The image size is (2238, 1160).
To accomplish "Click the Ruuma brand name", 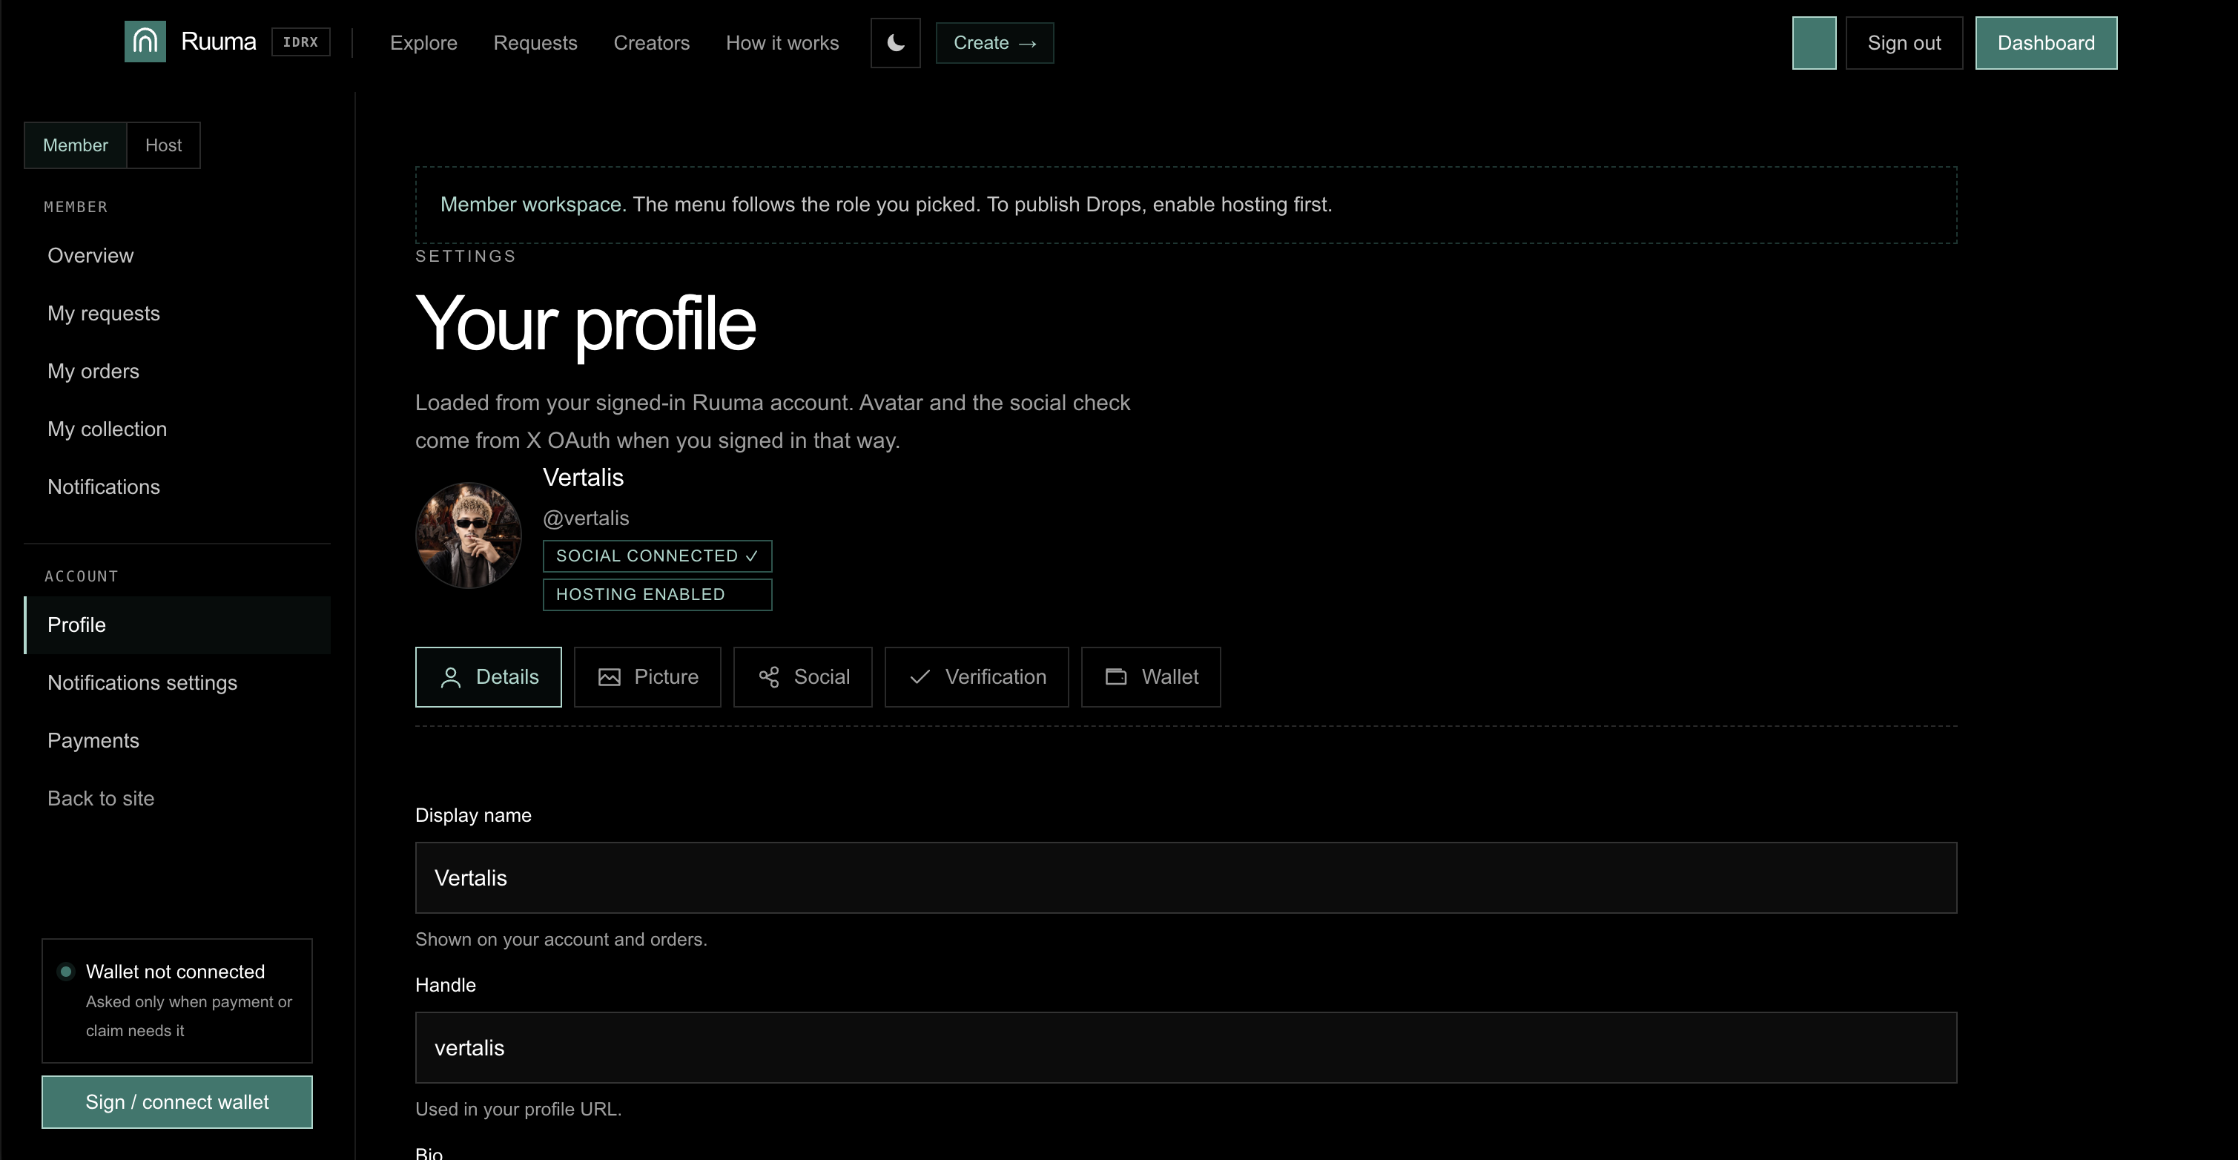I will [x=218, y=42].
